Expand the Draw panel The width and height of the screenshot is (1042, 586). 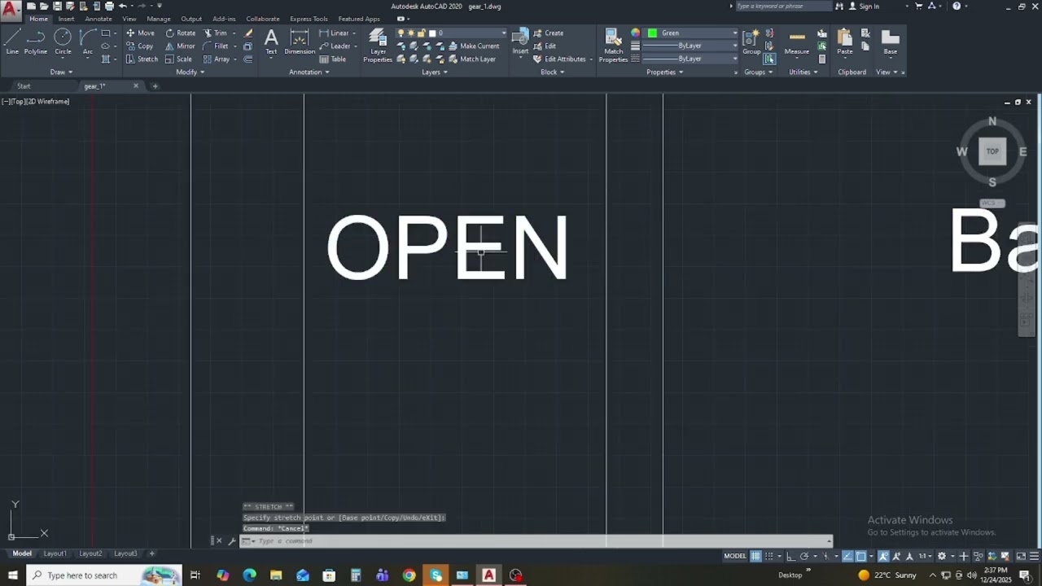click(x=61, y=72)
